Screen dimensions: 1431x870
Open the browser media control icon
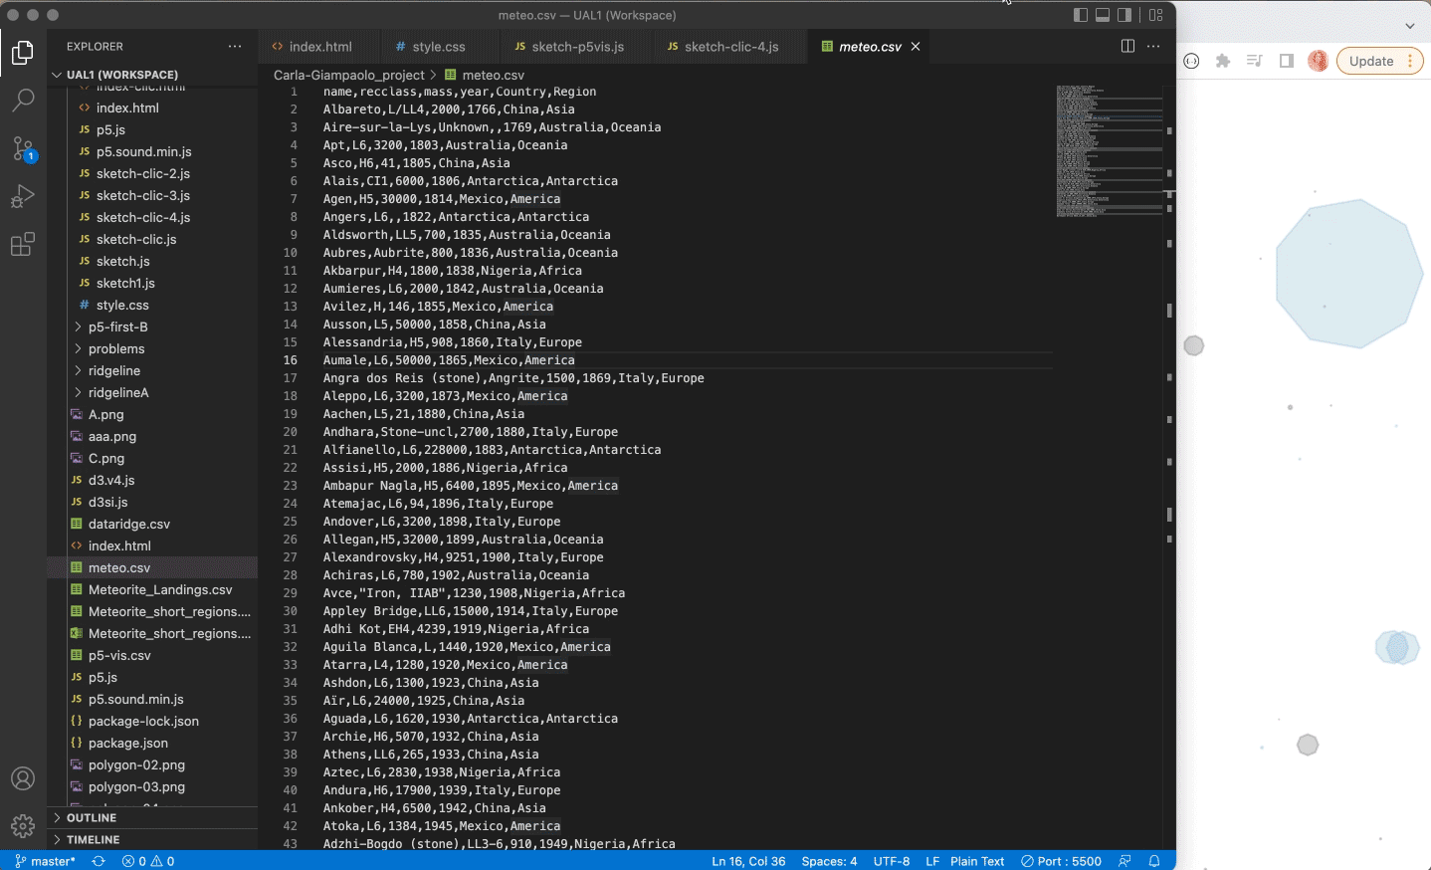tap(1255, 61)
